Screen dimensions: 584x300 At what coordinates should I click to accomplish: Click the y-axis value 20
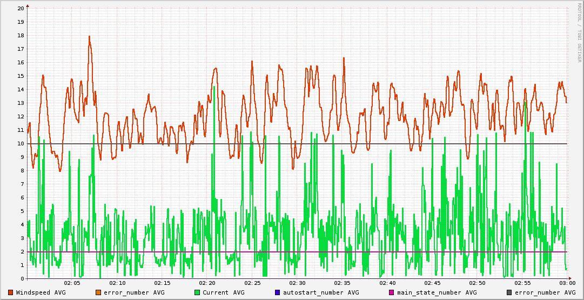(21, 8)
